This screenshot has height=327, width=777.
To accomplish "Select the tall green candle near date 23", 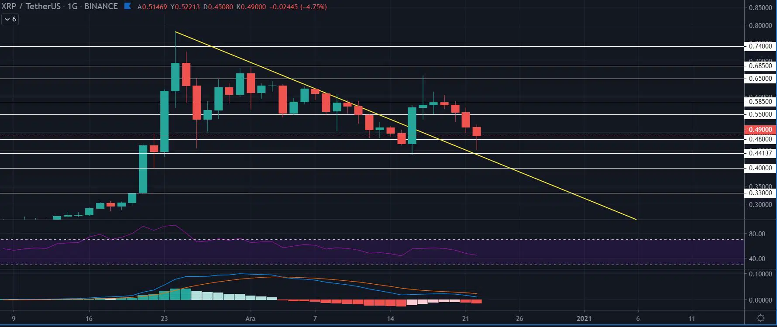I will tap(165, 121).
